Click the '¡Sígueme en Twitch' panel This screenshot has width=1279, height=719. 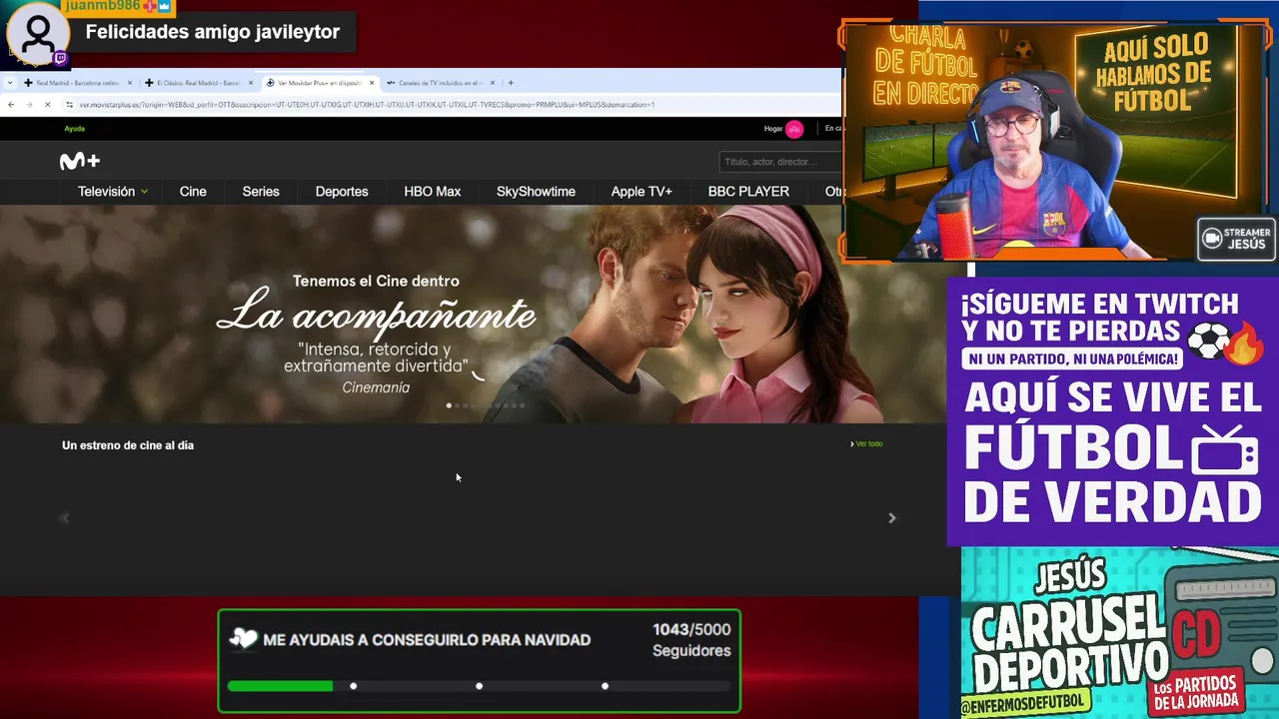1113,411
